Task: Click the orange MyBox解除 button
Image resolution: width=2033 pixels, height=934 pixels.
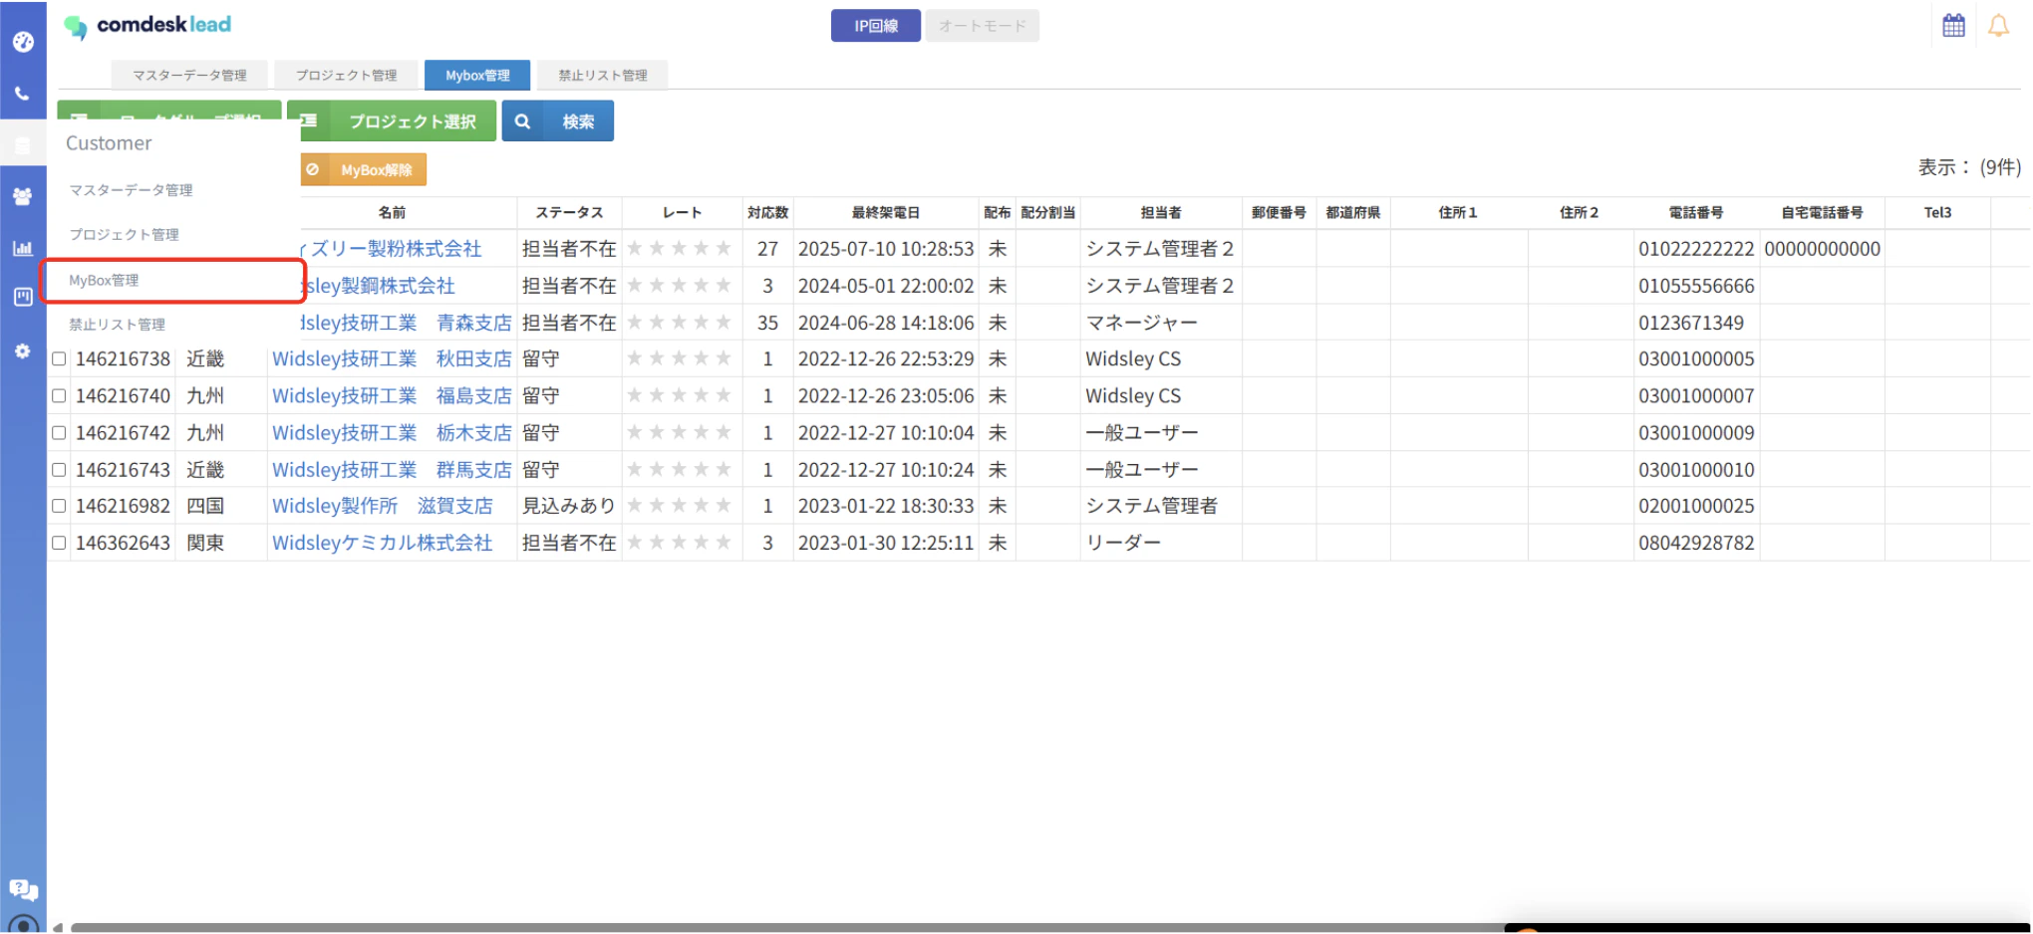Action: (x=364, y=169)
